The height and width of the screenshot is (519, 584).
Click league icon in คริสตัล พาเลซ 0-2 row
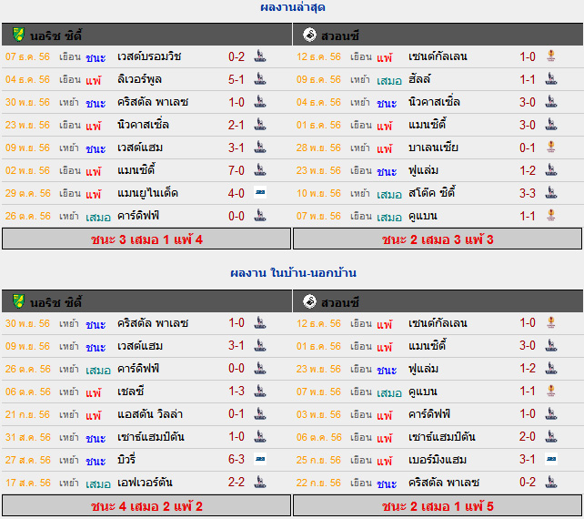[551, 482]
